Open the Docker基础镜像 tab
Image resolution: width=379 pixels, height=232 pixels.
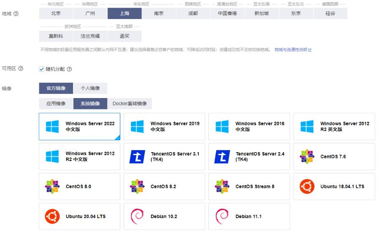pyautogui.click(x=130, y=104)
